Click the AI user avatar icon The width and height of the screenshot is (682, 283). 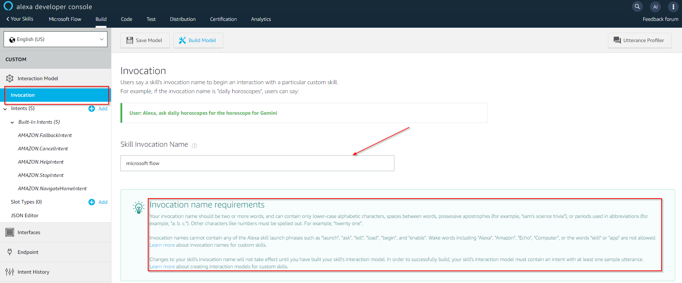click(x=655, y=7)
